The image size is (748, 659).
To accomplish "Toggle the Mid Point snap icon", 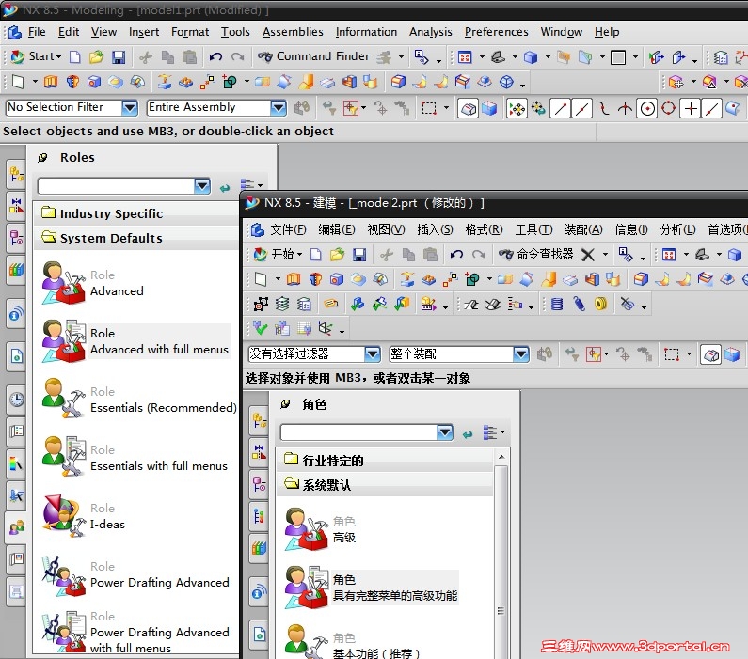I will pyautogui.click(x=581, y=109).
